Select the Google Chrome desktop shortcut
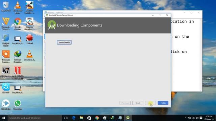This screenshot has width=216, height=121. pyautogui.click(x=18, y=24)
